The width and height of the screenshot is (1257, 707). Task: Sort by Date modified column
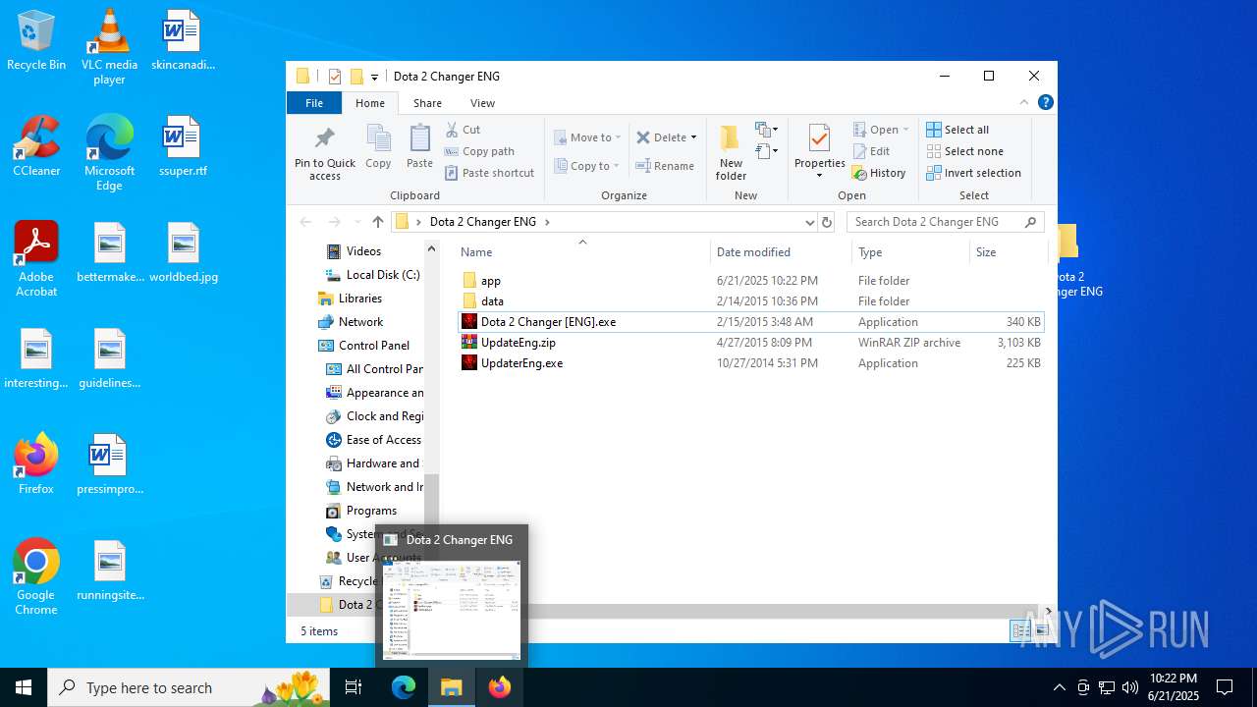coord(781,252)
